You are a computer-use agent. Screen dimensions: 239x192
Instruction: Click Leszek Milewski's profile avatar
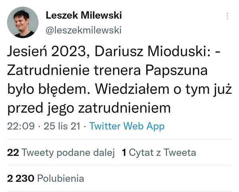[x=23, y=22]
